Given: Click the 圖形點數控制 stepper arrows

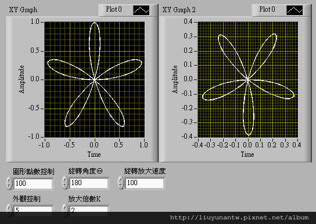Looking at the screenshot, I should pos(9,183).
